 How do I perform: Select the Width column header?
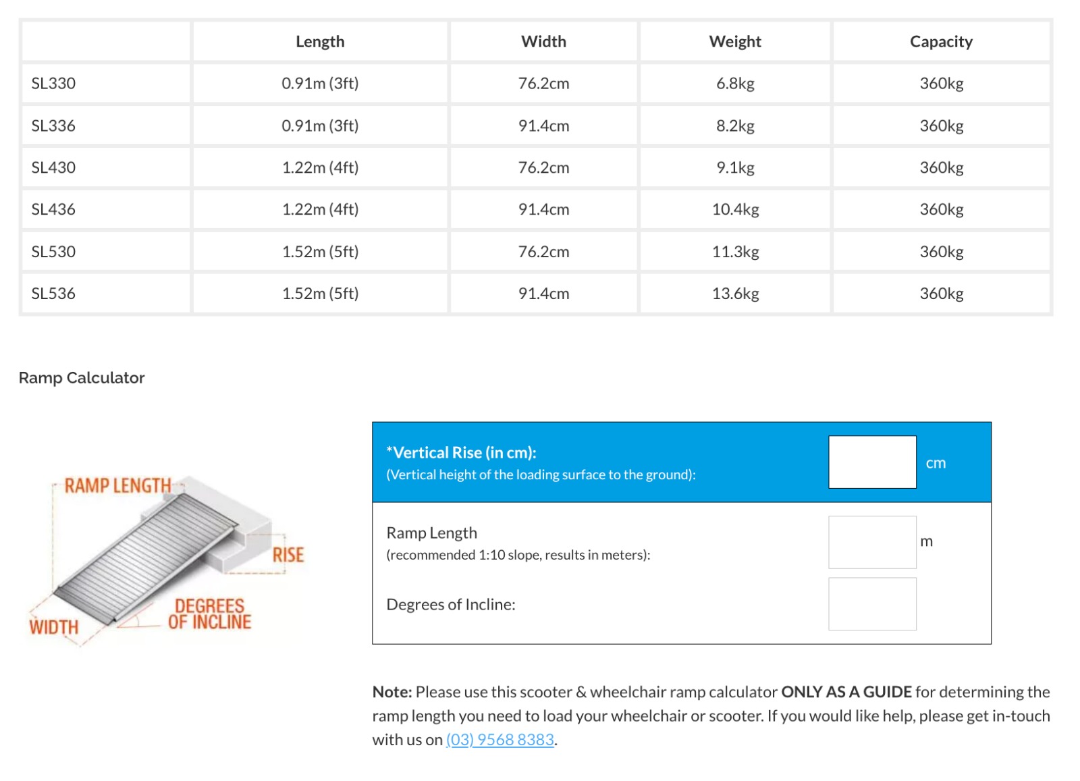[543, 42]
